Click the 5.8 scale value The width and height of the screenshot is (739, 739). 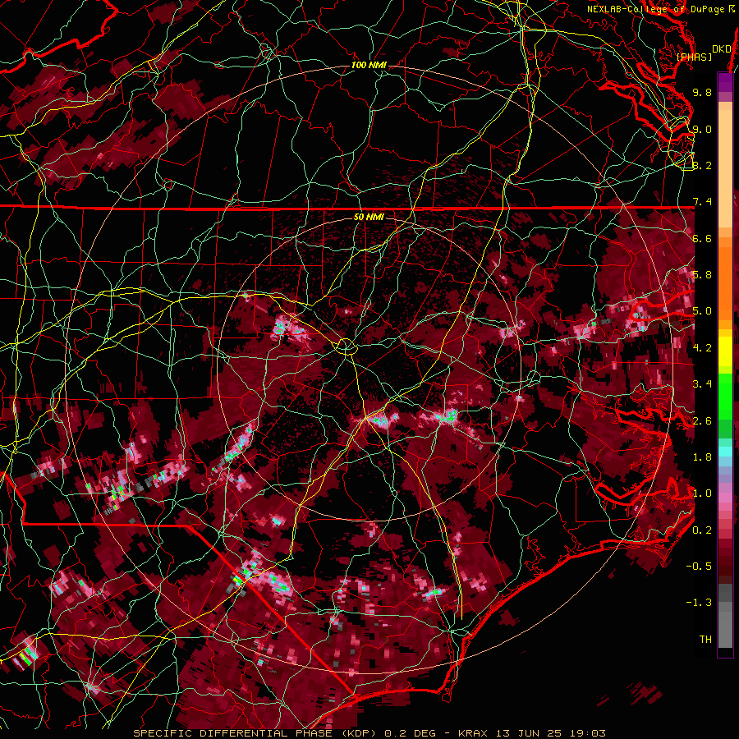tap(702, 275)
